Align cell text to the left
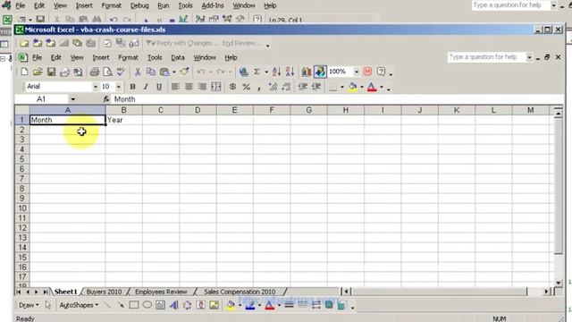This screenshot has width=572, height=322. click(175, 87)
